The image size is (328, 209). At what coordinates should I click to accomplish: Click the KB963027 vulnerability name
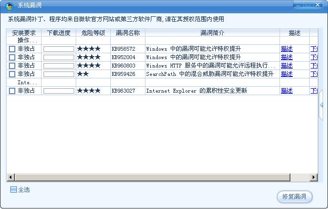(123, 91)
